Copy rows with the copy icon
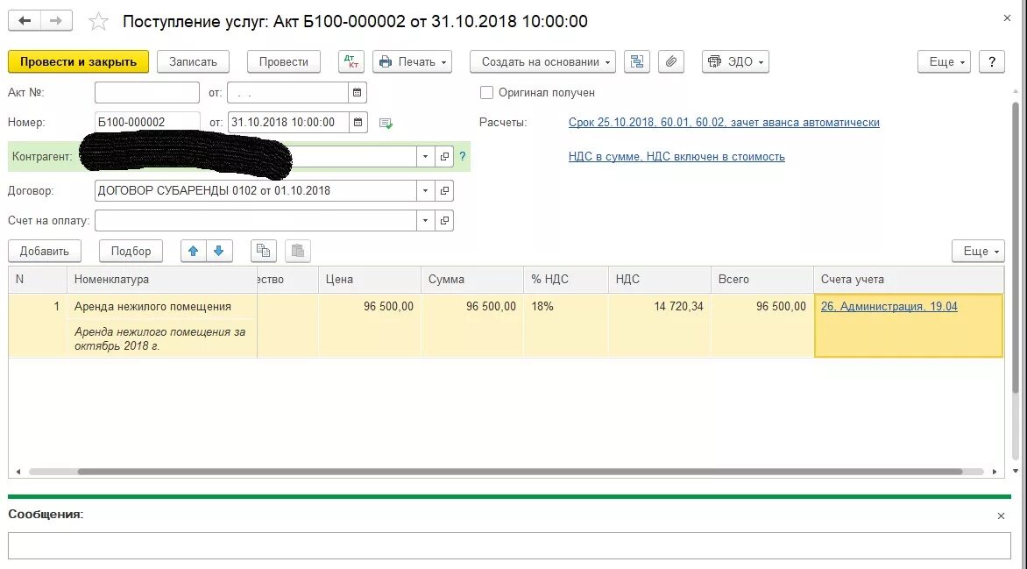The image size is (1027, 569). 263,251
